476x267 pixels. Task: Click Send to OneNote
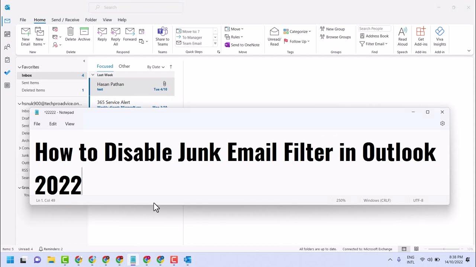242,45
